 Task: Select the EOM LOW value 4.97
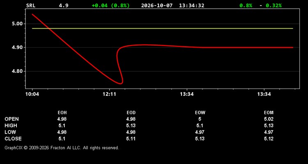pos(269,132)
